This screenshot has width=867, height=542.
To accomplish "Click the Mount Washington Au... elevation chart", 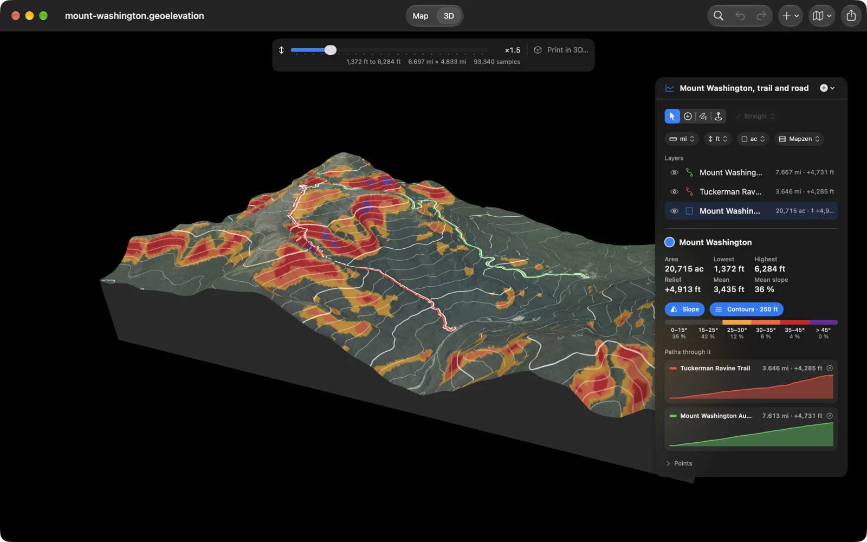I will [751, 434].
